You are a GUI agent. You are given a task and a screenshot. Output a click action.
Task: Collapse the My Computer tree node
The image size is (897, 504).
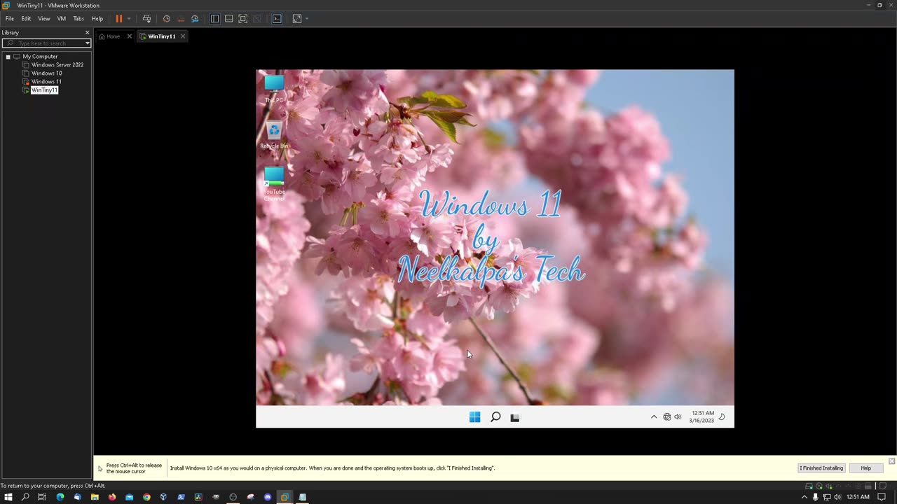pos(8,57)
